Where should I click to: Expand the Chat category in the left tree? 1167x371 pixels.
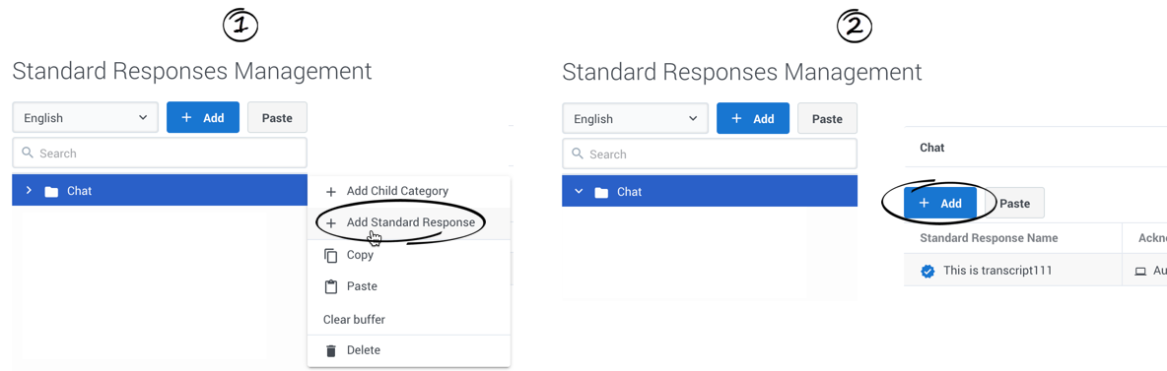[x=29, y=191]
